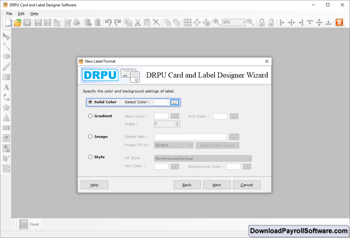Image resolution: width=350 pixels, height=238 pixels.
Task: Click the Next button
Action: click(x=217, y=185)
